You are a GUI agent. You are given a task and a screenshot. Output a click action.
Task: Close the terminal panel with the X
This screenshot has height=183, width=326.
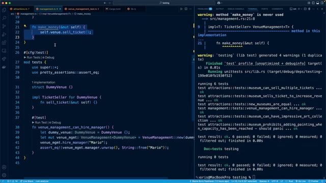pyautogui.click(x=322, y=9)
